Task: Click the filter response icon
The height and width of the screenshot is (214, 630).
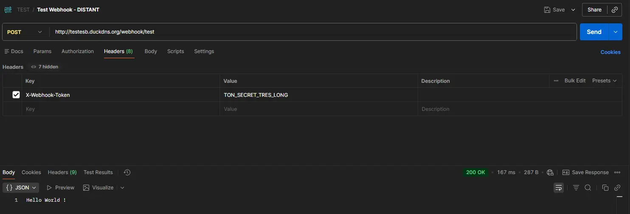Action: coord(576,188)
